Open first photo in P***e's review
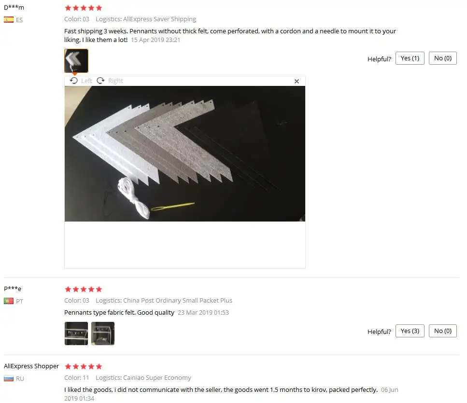 coord(76,334)
